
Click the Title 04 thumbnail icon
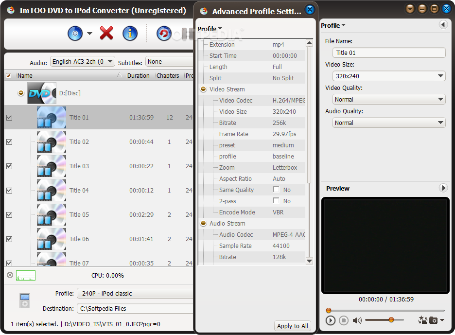pyautogui.click(x=52, y=191)
